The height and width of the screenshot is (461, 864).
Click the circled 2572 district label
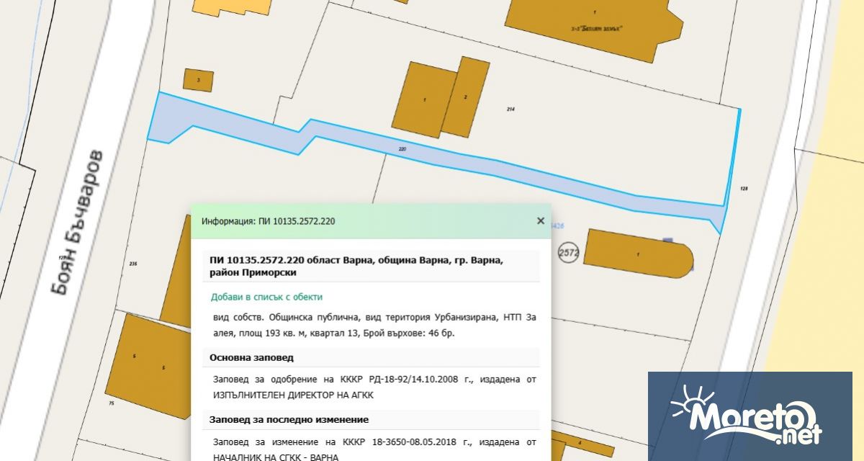569,253
